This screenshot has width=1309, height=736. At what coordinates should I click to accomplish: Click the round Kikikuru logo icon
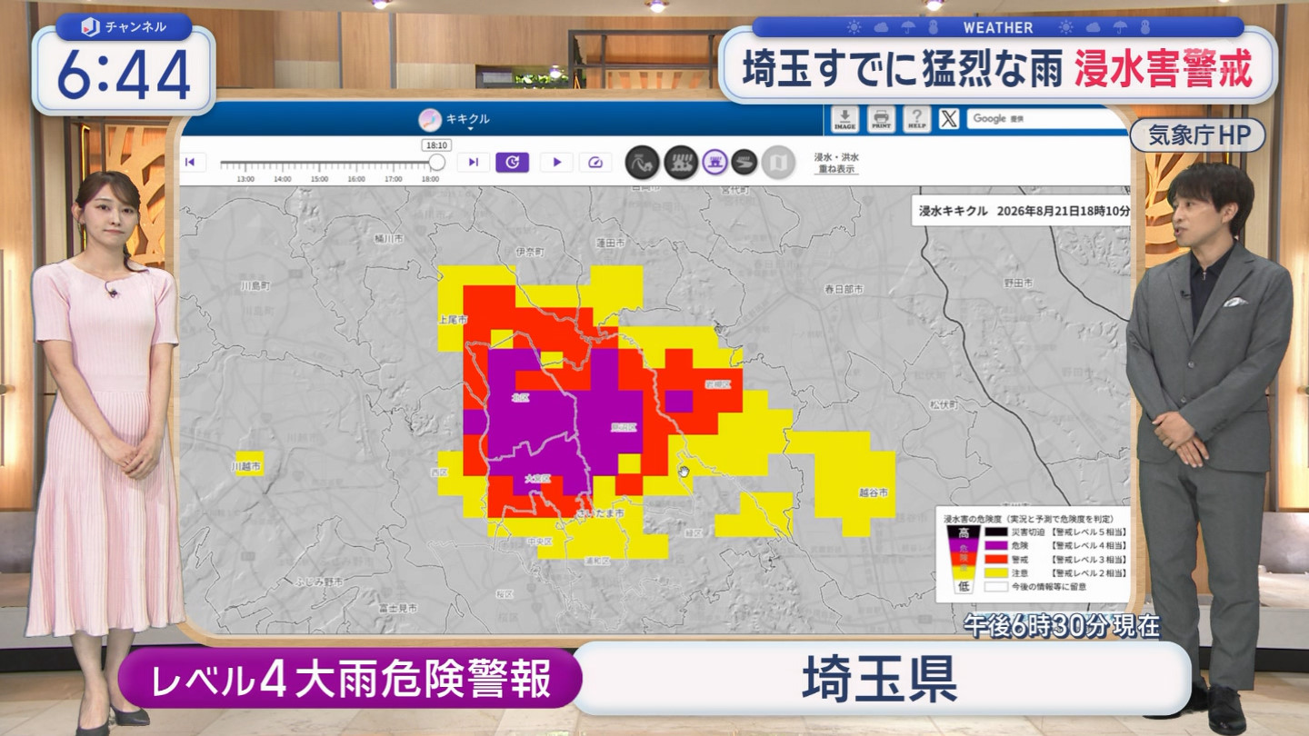pos(430,119)
